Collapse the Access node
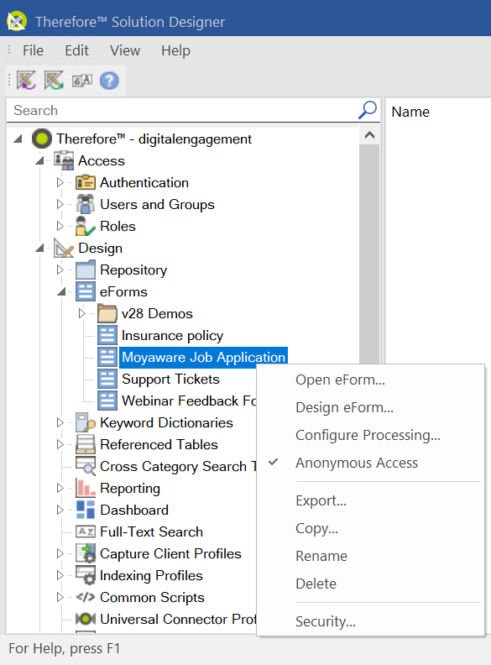This screenshot has width=491, height=665. click(39, 160)
